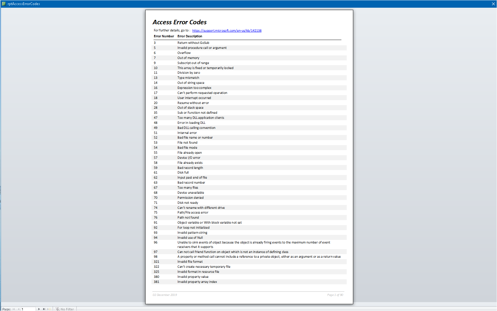This screenshot has height=311, width=497.
Task: Click 'Out of string space' text
Action: [x=191, y=83]
